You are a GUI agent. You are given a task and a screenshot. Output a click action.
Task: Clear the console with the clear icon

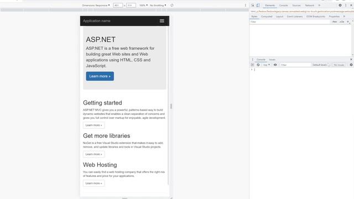click(x=258, y=65)
